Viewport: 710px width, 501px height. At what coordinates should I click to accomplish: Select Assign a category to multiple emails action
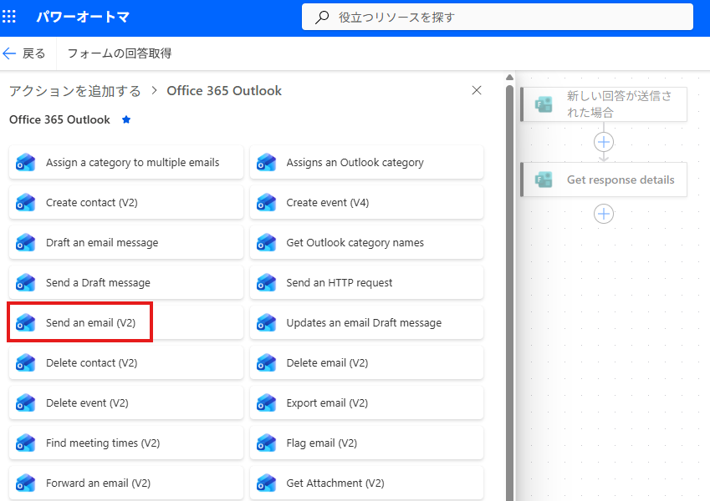click(x=126, y=162)
